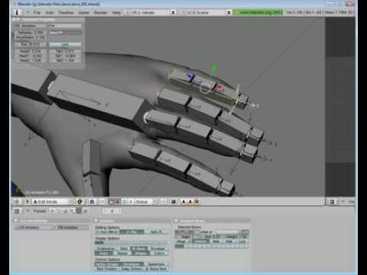Image resolution: width=367 pixels, height=275 pixels.
Task: Delete the current screen with X button
Action: coord(173,12)
